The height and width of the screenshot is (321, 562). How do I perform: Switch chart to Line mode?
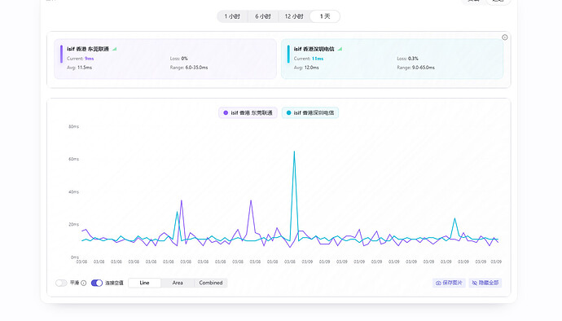pos(144,283)
